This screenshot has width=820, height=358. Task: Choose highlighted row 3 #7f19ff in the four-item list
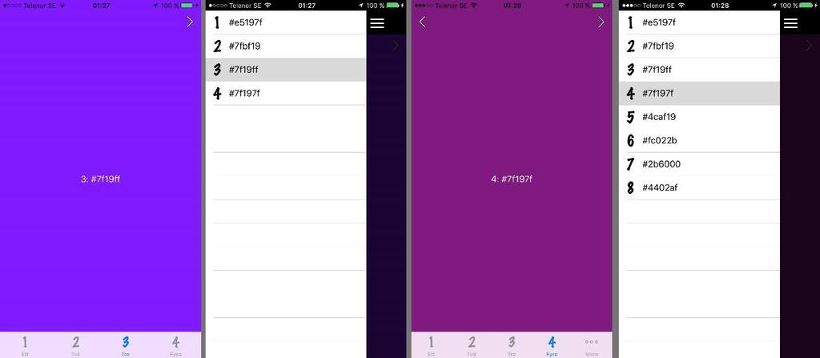tap(286, 70)
